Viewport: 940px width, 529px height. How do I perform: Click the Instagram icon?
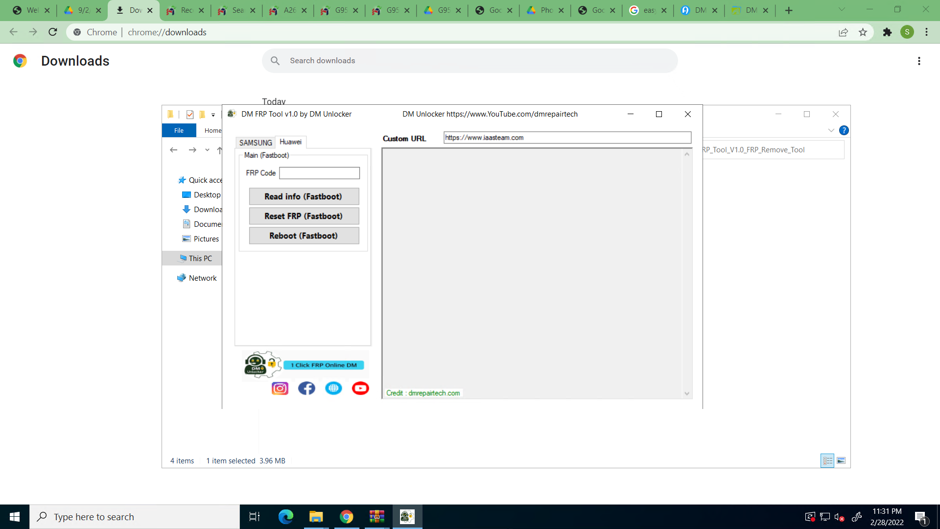click(280, 388)
